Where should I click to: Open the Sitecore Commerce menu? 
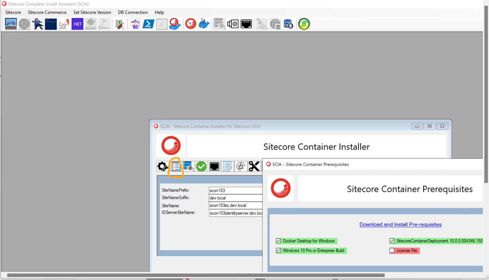(x=47, y=12)
